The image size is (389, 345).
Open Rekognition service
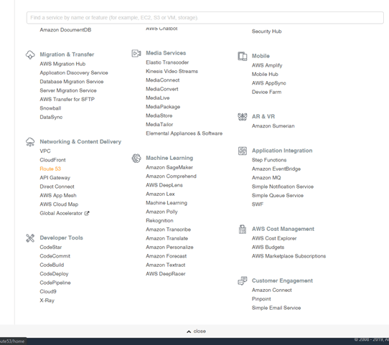pos(159,221)
